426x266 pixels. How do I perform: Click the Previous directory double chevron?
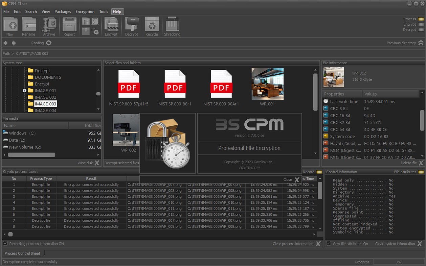pyautogui.click(x=421, y=43)
